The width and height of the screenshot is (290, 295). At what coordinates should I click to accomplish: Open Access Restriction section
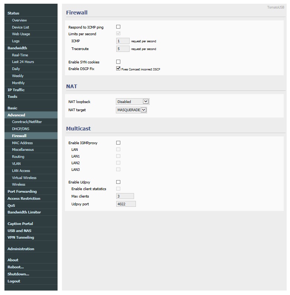(31, 199)
